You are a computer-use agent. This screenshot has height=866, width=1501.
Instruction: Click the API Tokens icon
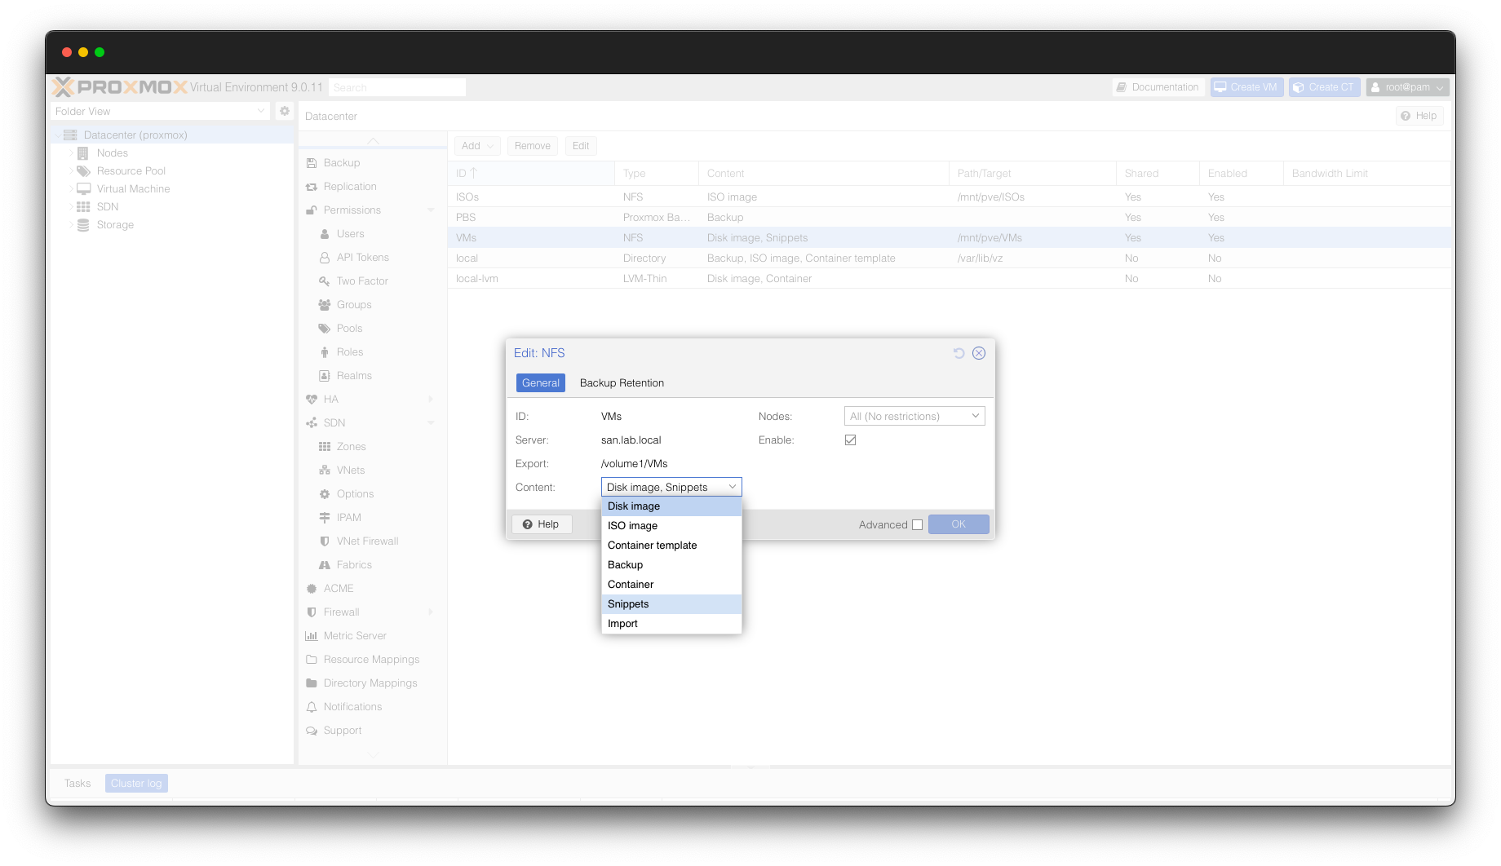pyautogui.click(x=325, y=258)
